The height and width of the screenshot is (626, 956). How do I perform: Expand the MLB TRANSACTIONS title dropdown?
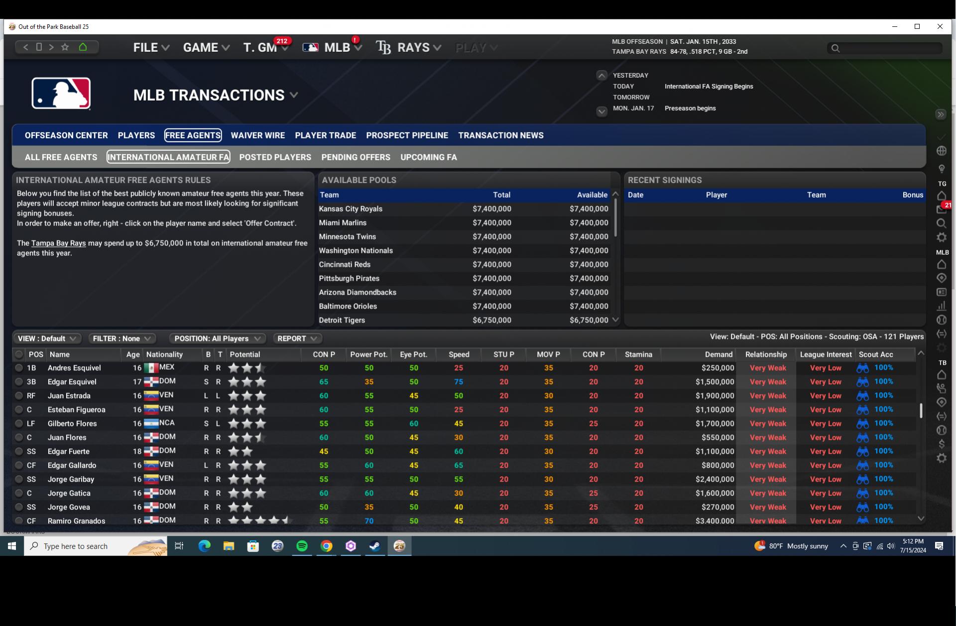pyautogui.click(x=294, y=95)
